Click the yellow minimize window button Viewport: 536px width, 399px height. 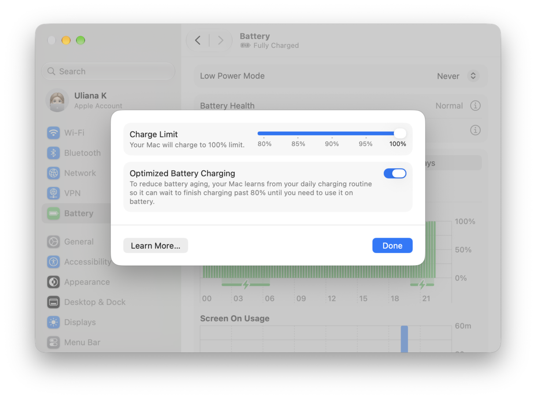click(x=66, y=41)
